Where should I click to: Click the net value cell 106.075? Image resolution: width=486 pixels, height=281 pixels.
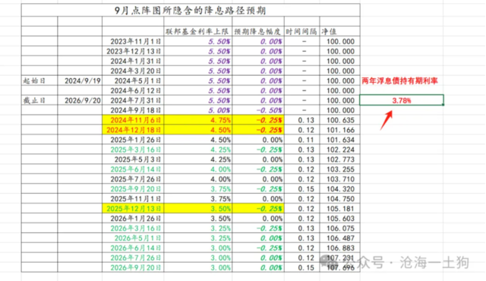coord(339,229)
